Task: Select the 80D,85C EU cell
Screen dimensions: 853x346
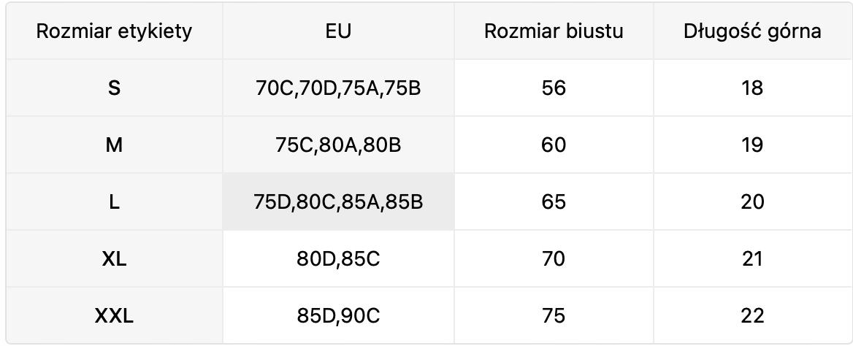Action: 339,259
